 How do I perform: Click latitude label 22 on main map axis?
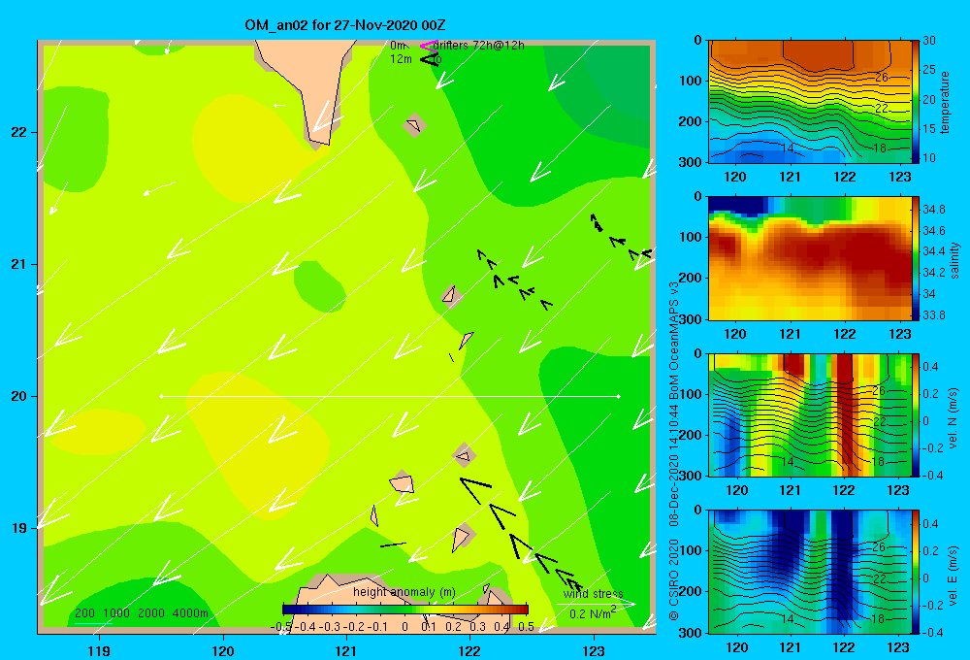(x=18, y=132)
